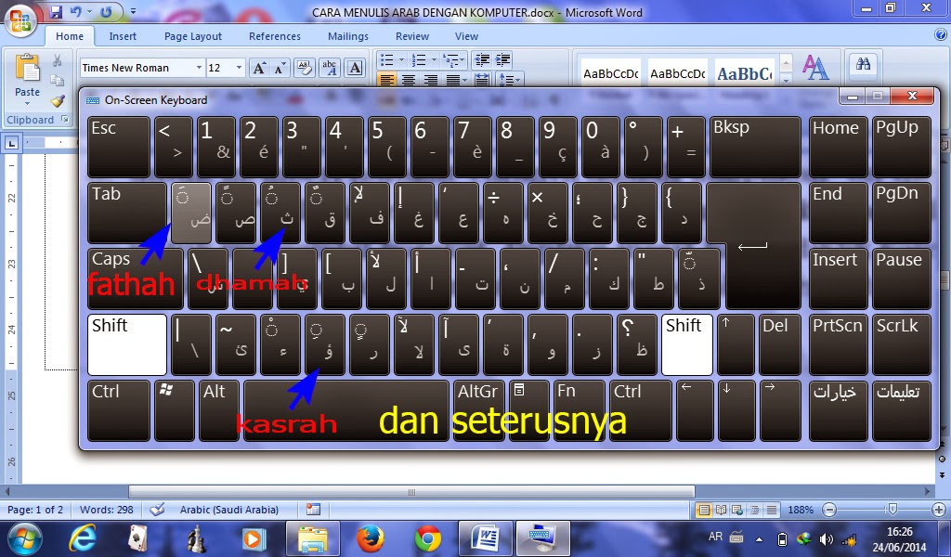
Task: Apply the bulleted list format
Action: click(x=385, y=60)
